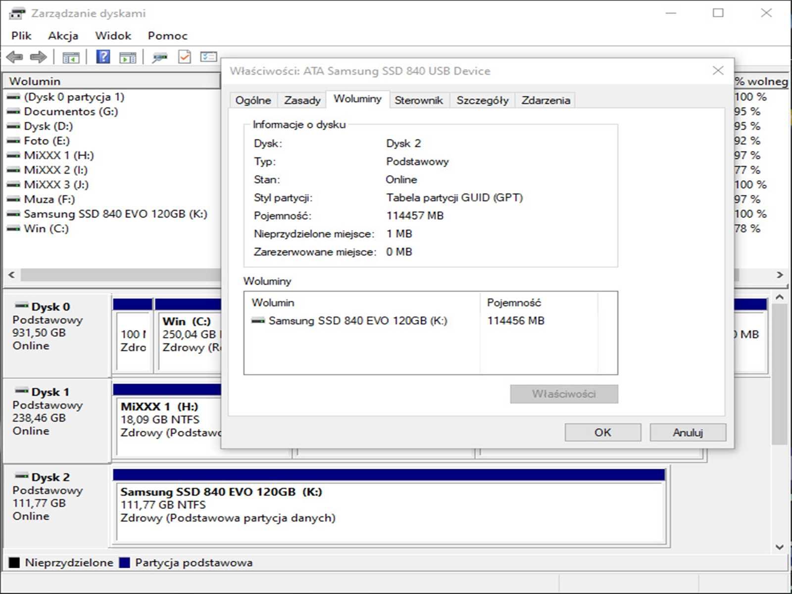Click the Tabela partycji GUID (GPT) value
Screen dimensions: 792x594
(454, 198)
